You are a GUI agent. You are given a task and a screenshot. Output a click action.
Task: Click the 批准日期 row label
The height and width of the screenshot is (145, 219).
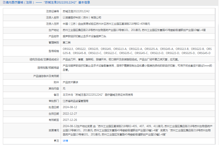coord(54,107)
